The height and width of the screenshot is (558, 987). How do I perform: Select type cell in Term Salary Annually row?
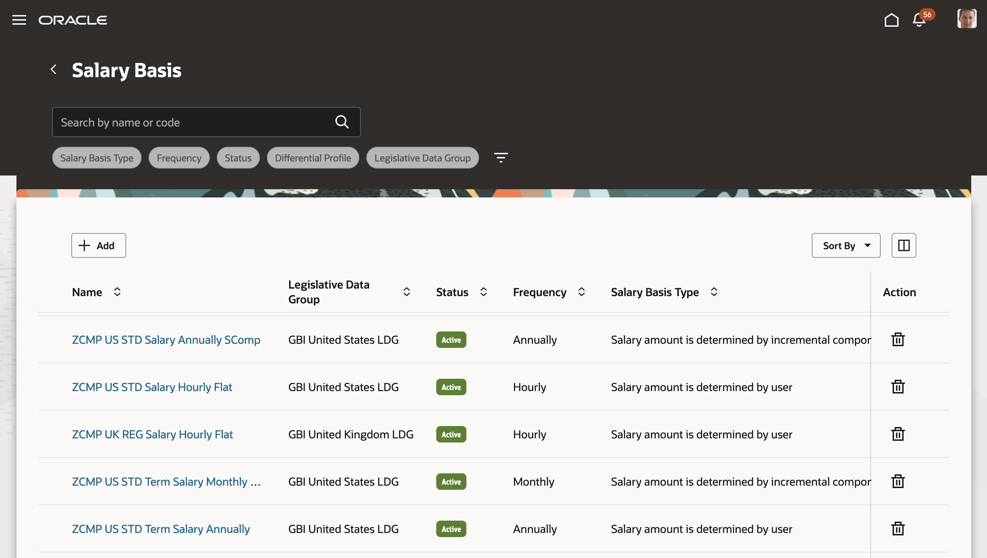702,529
